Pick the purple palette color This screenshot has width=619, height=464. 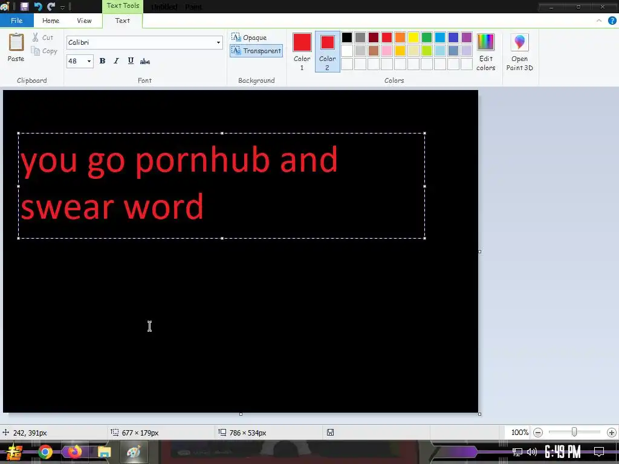[x=467, y=37]
